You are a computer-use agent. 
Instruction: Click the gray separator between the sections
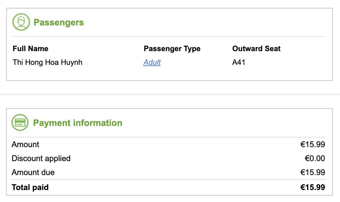click(170, 95)
